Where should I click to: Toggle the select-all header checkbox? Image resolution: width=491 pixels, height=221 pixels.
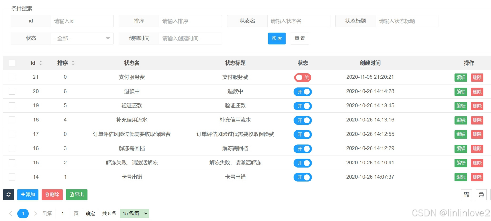[x=12, y=63]
